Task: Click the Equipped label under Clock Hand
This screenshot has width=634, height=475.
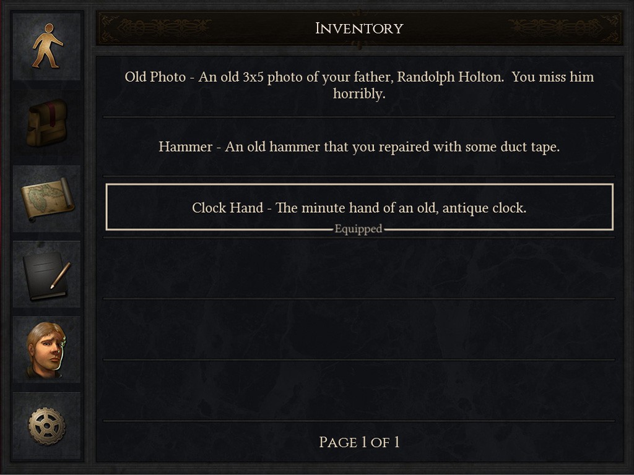Action: pyautogui.click(x=358, y=229)
